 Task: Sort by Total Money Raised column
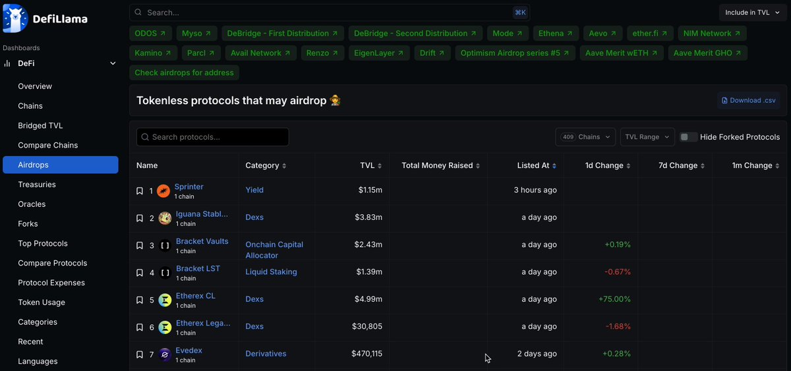(441, 165)
